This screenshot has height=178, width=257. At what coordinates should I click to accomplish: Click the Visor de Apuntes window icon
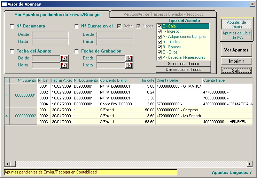click(x=4, y=4)
